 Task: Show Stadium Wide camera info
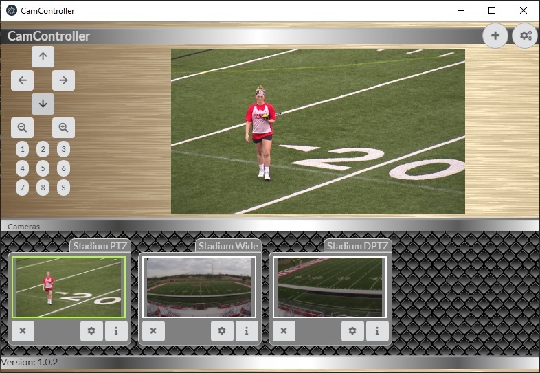[247, 331]
